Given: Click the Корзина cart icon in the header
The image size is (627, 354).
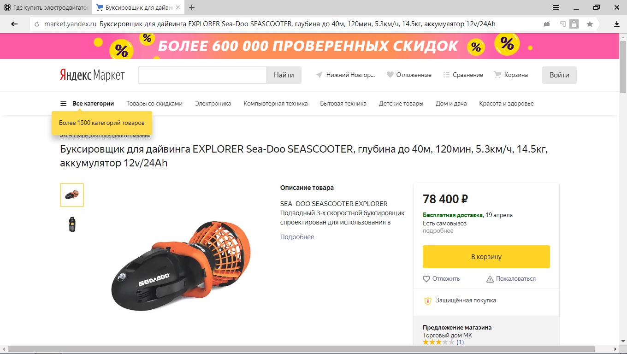Looking at the screenshot, I should point(497,75).
